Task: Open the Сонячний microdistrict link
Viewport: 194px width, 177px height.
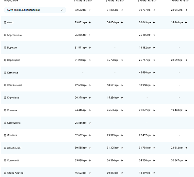Action: (13, 160)
